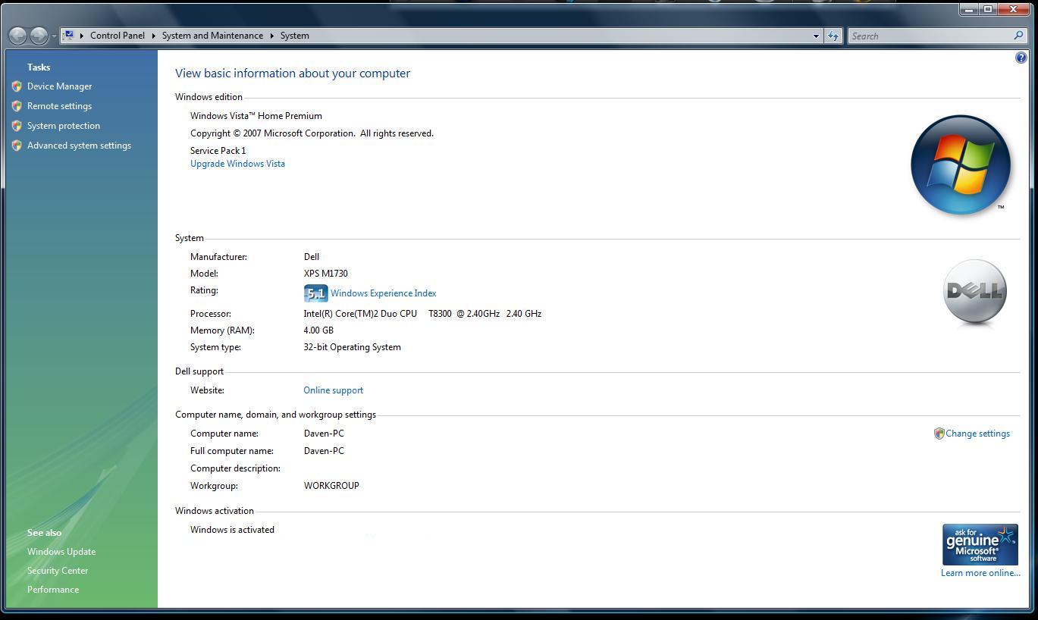The width and height of the screenshot is (1038, 620).
Task: Close the System window
Action: point(1014,9)
